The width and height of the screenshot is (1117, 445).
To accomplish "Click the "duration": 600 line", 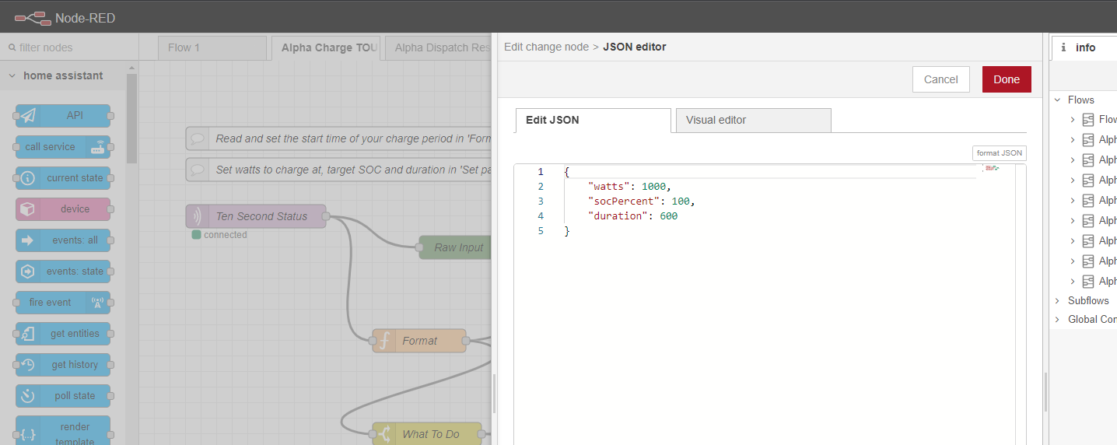I will (632, 216).
